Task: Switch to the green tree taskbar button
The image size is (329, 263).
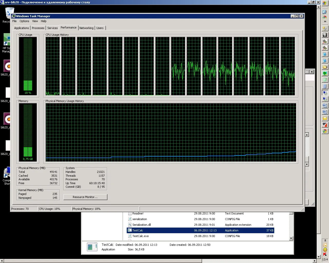Action: (325, 73)
